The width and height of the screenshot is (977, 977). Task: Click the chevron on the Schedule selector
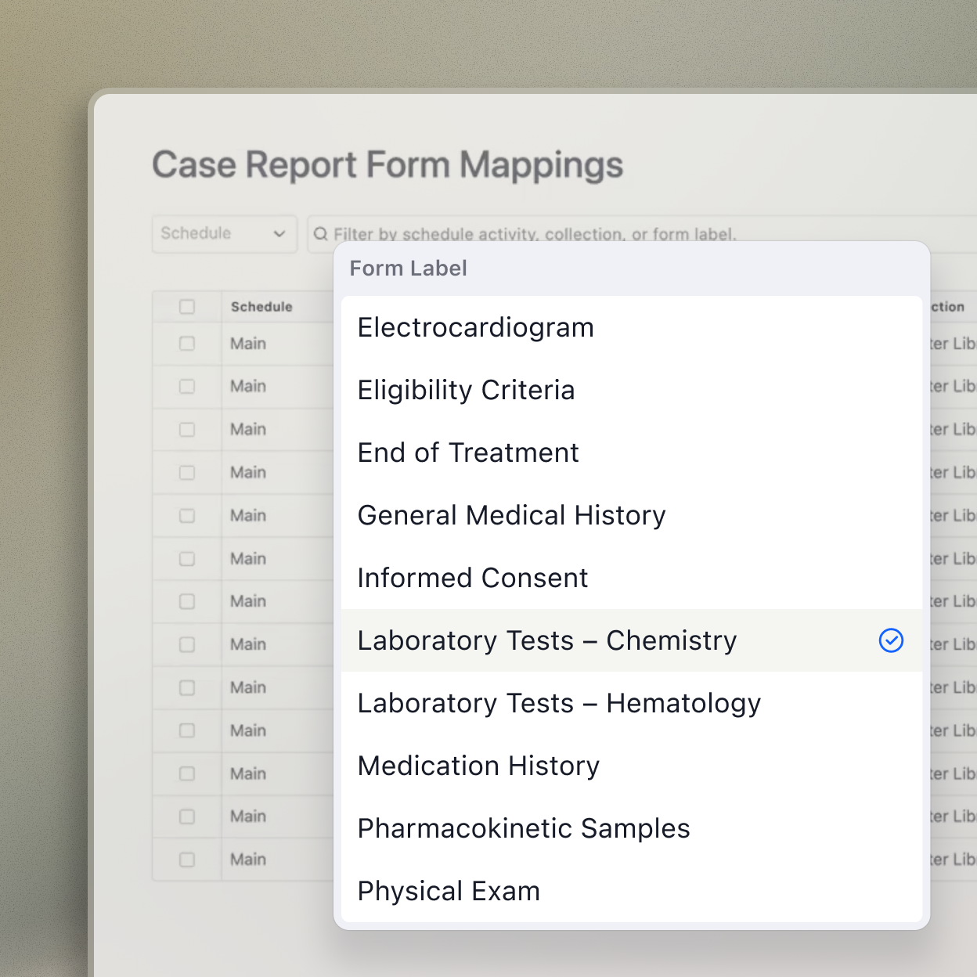(279, 233)
